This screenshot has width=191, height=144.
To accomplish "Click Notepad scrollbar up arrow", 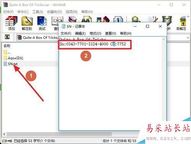I will tap(164, 40).
